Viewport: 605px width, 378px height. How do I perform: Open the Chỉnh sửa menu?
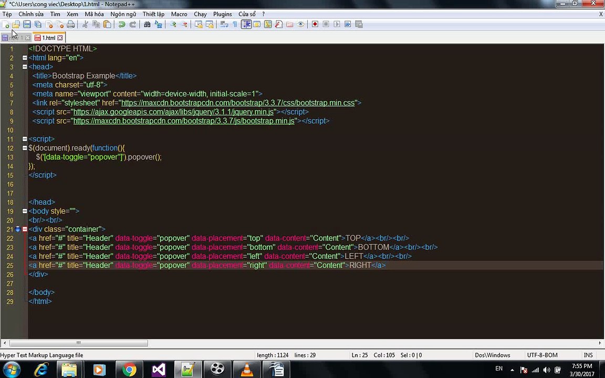[31, 14]
